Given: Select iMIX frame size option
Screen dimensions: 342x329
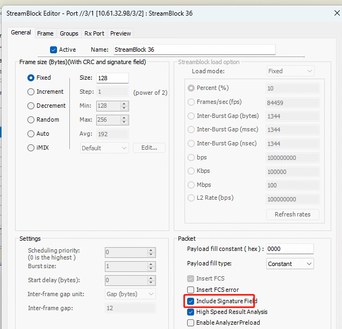Looking at the screenshot, I should (31, 148).
